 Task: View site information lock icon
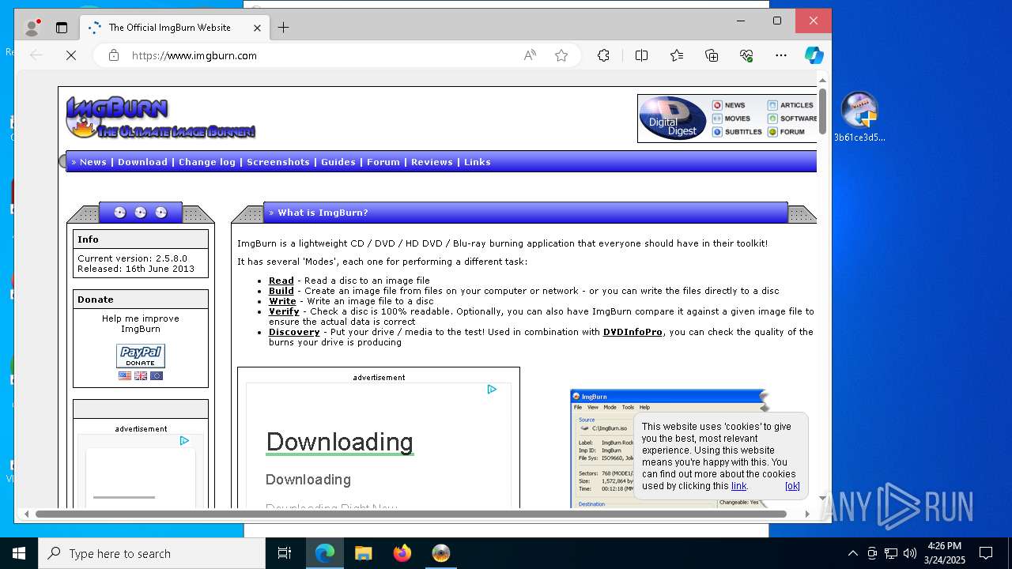(x=114, y=55)
